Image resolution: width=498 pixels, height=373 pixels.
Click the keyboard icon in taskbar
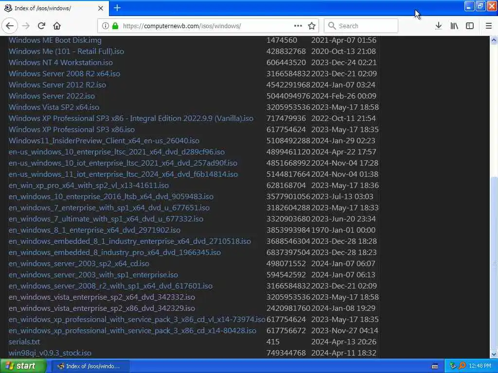tap(435, 366)
